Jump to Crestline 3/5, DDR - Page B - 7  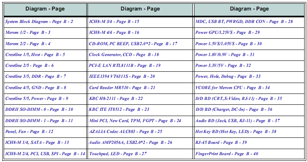pos(36,77)
